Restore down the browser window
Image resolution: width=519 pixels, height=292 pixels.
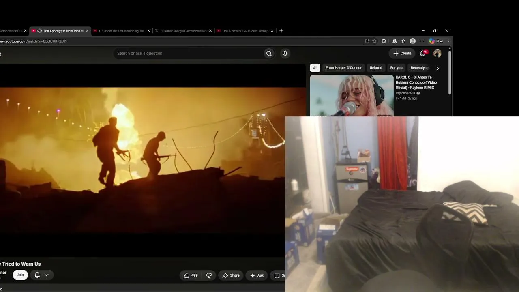[x=435, y=31]
